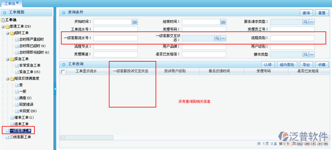Collapse the 超时工单 folder

[x=7, y=33]
